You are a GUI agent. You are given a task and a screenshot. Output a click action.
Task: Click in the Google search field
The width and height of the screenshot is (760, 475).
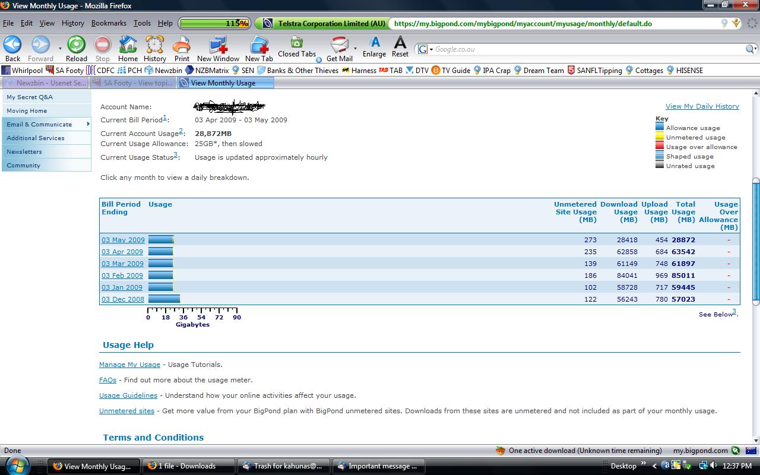[588, 49]
